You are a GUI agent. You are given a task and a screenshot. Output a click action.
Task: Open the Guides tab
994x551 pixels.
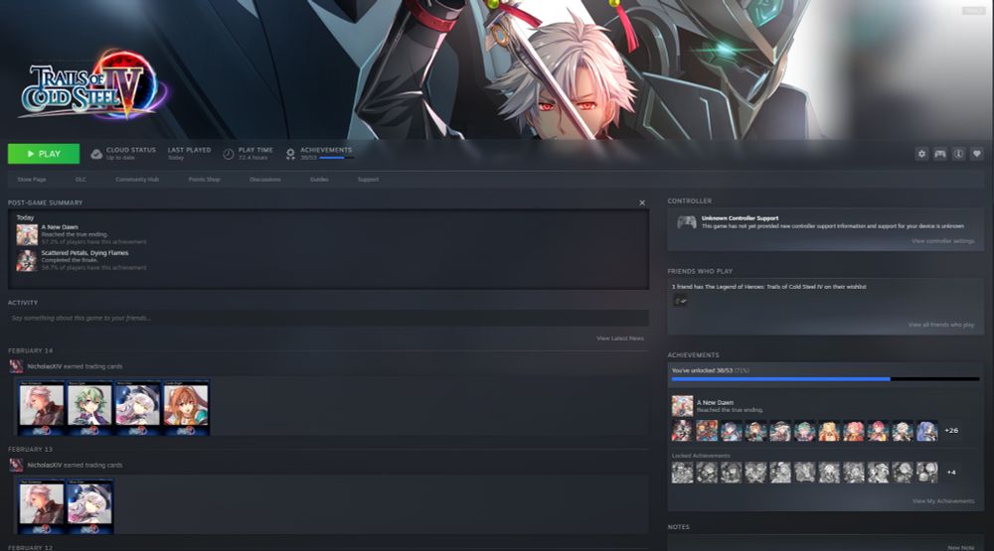319,180
